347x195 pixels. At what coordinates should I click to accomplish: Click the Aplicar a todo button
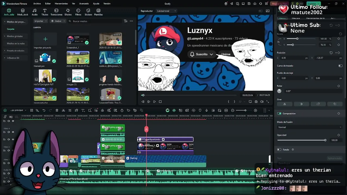pos(335,158)
